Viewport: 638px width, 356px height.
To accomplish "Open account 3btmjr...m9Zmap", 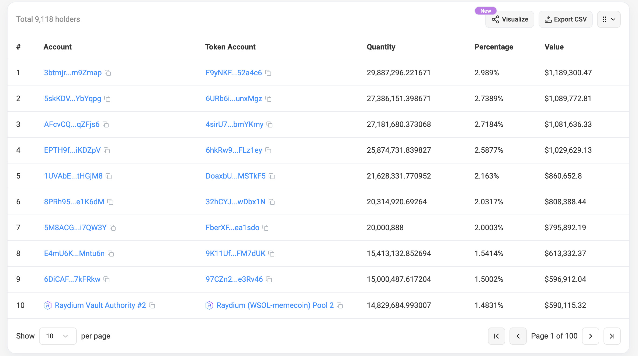I will coord(73,73).
